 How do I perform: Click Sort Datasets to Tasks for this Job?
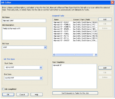[x=75, y=93]
